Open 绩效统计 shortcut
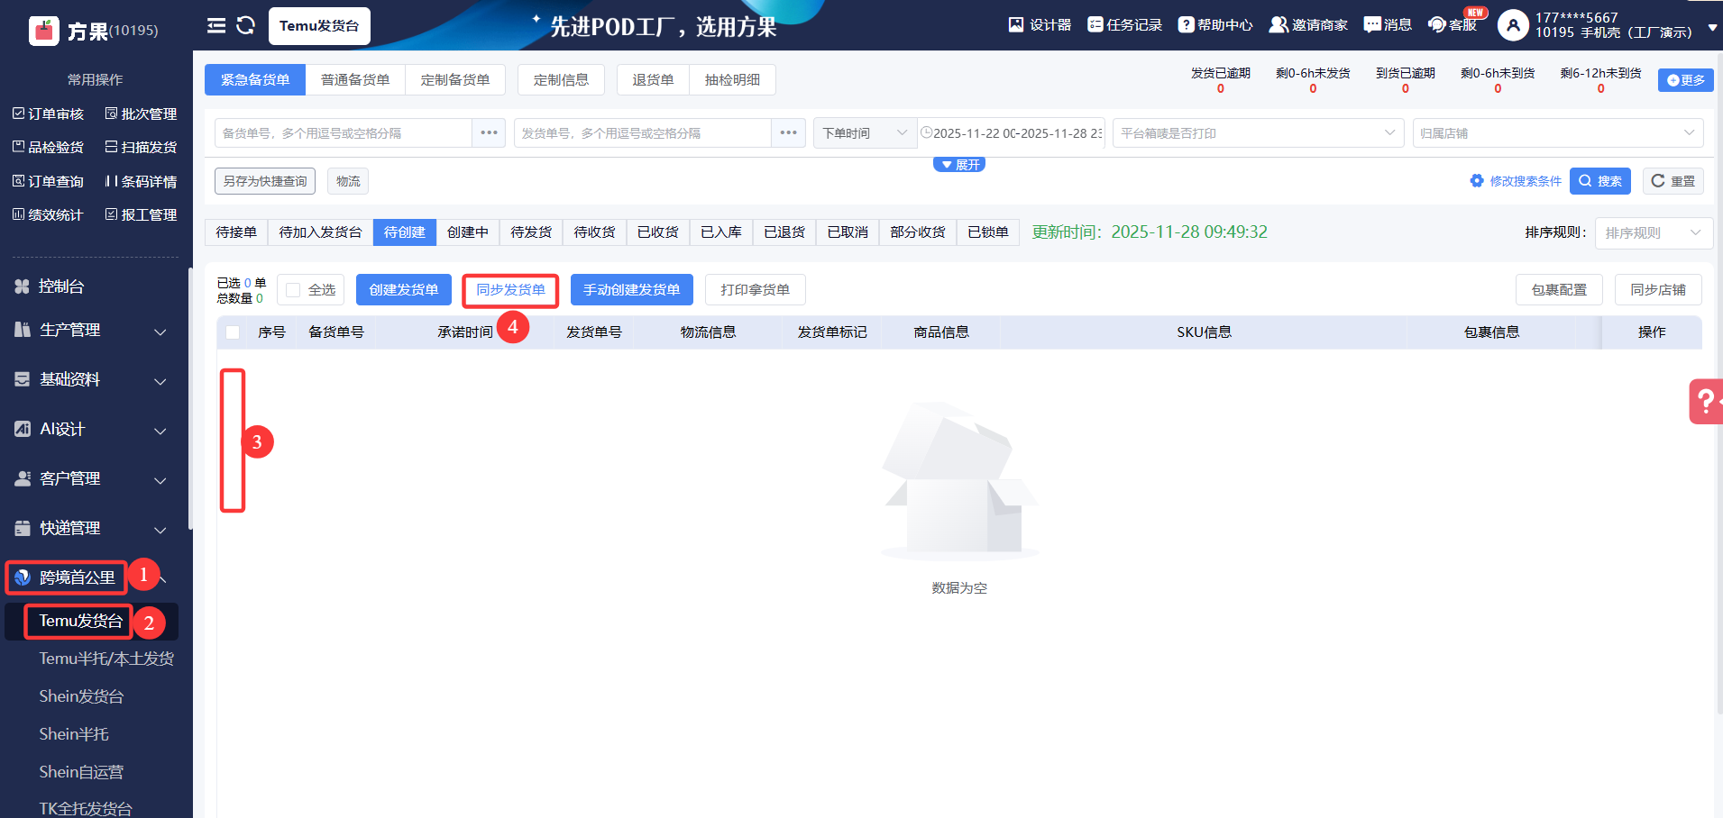 pyautogui.click(x=49, y=214)
